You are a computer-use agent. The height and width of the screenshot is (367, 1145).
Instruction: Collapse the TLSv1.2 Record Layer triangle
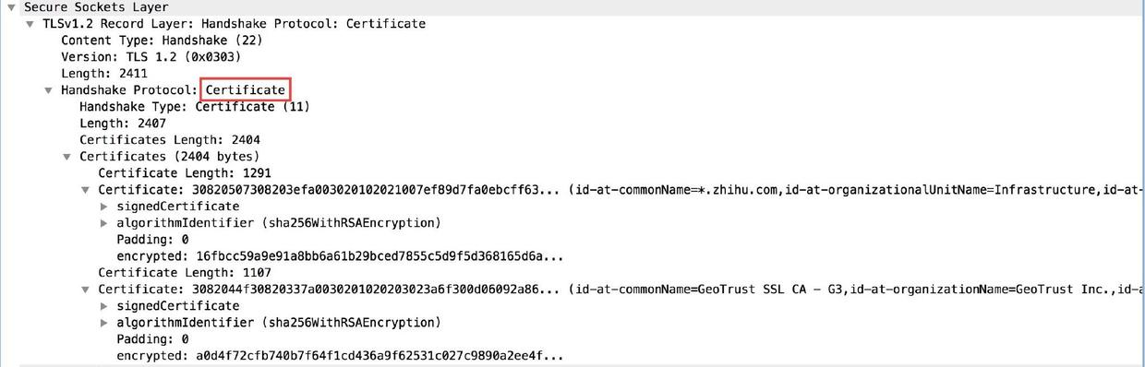coord(30,24)
